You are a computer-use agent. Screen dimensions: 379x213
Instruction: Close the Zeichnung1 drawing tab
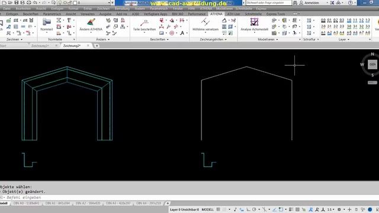pos(56,46)
